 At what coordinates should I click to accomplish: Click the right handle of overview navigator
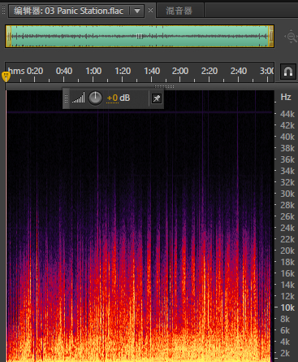270,36
